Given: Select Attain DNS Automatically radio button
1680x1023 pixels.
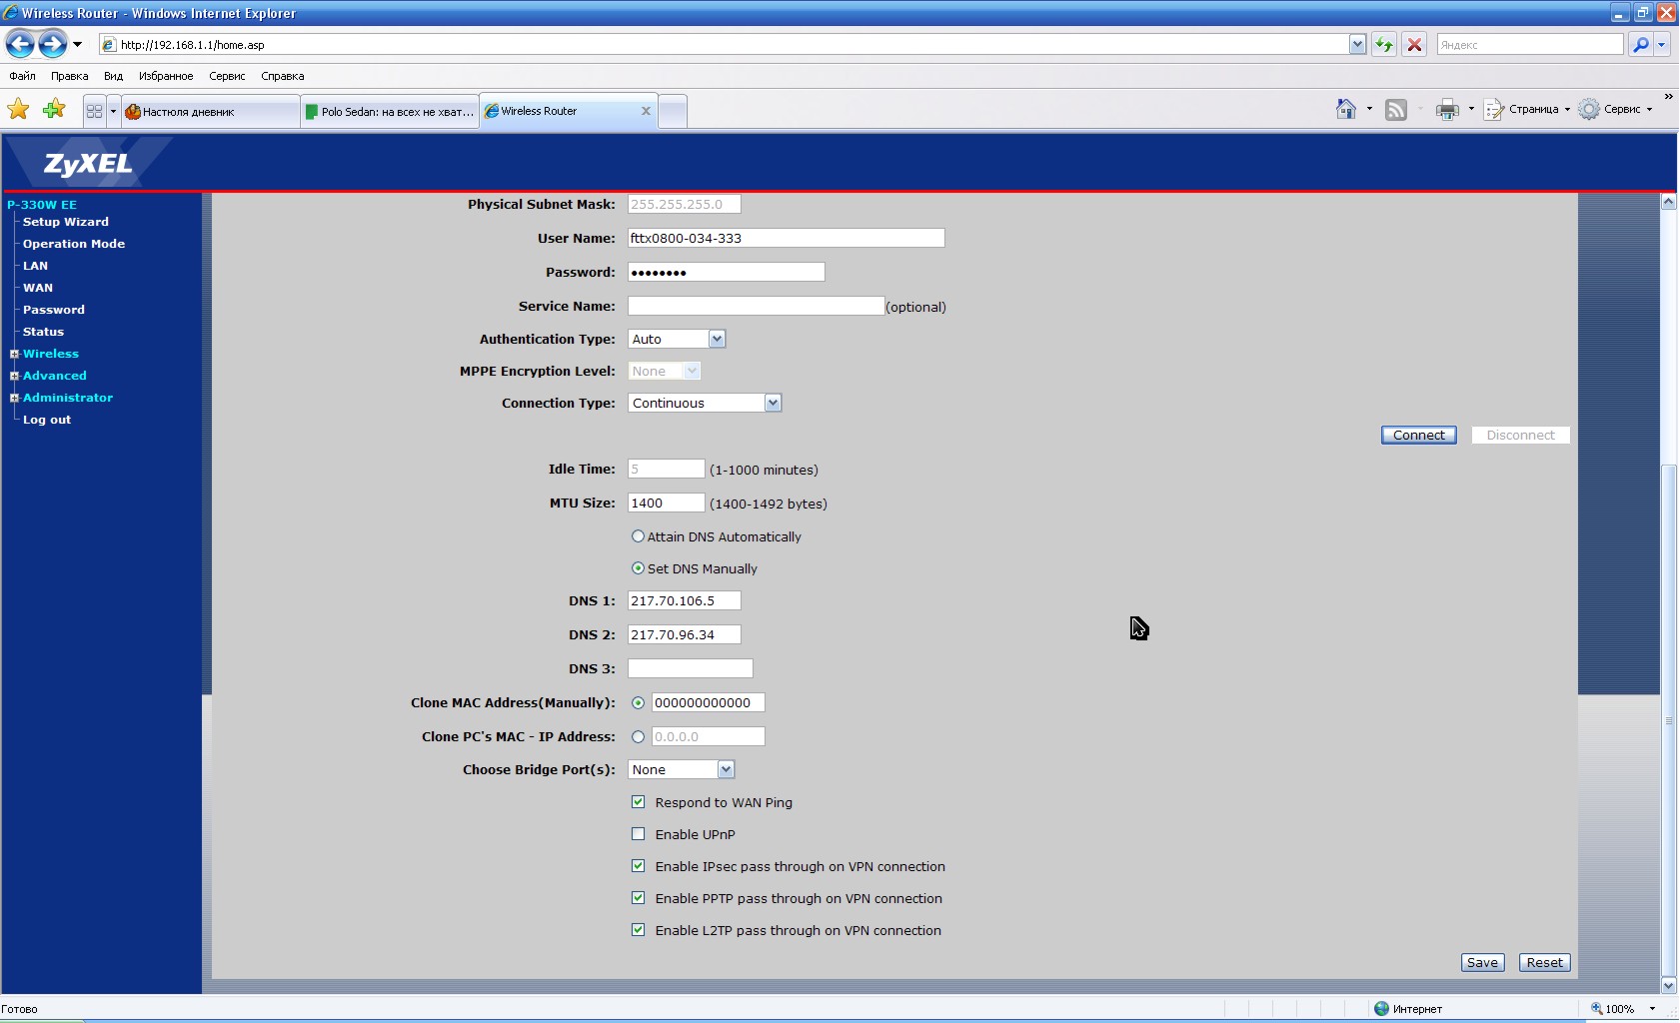Looking at the screenshot, I should pos(638,536).
